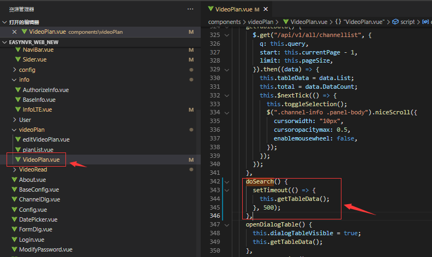This screenshot has height=257, width=432.
Task: Open planList.vue file
Action: pyautogui.click(x=38, y=150)
